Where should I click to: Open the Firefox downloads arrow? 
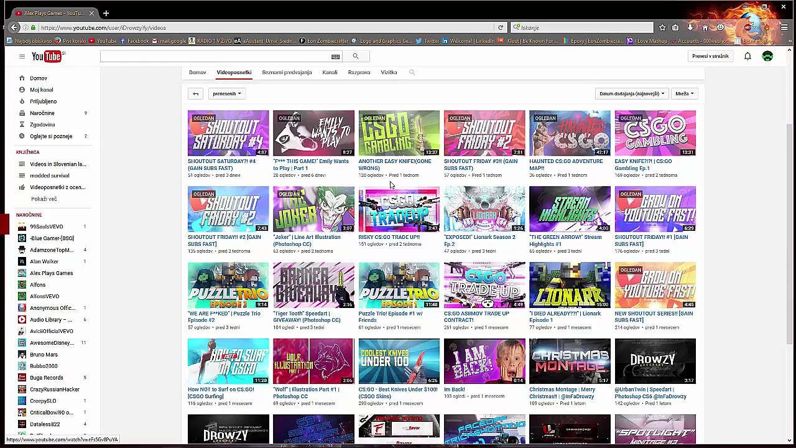[x=690, y=28]
